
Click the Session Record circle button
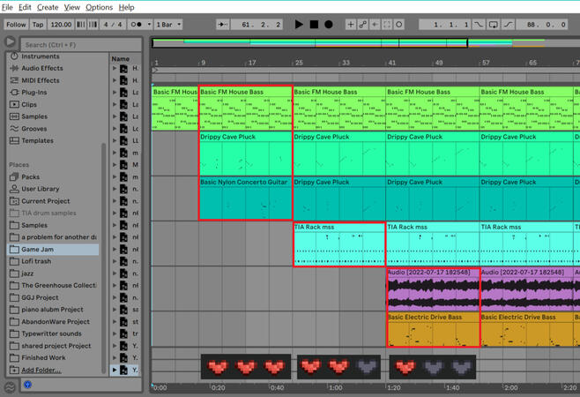pos(398,25)
